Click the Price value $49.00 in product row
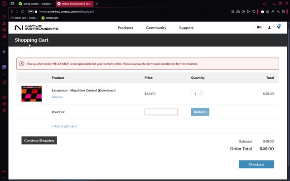The height and width of the screenshot is (181, 290). point(150,94)
